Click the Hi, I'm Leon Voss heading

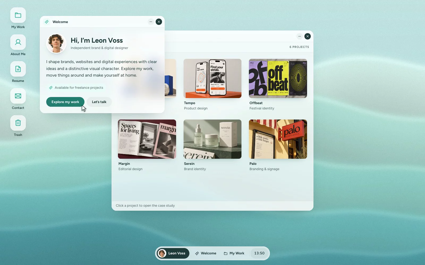point(97,40)
